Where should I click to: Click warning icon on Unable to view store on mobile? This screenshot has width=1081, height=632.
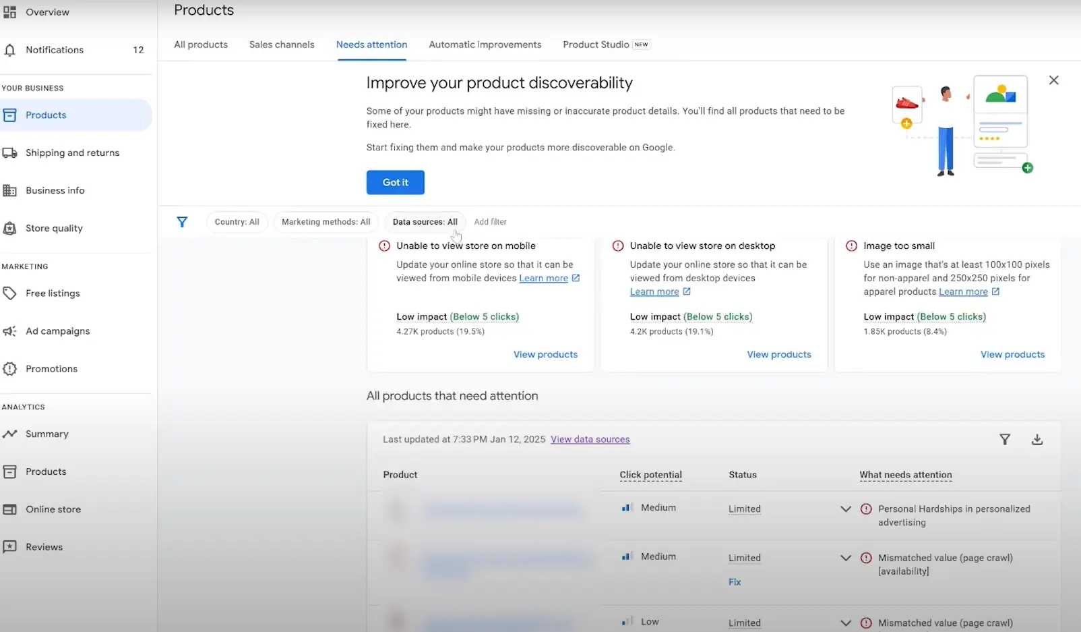click(384, 246)
